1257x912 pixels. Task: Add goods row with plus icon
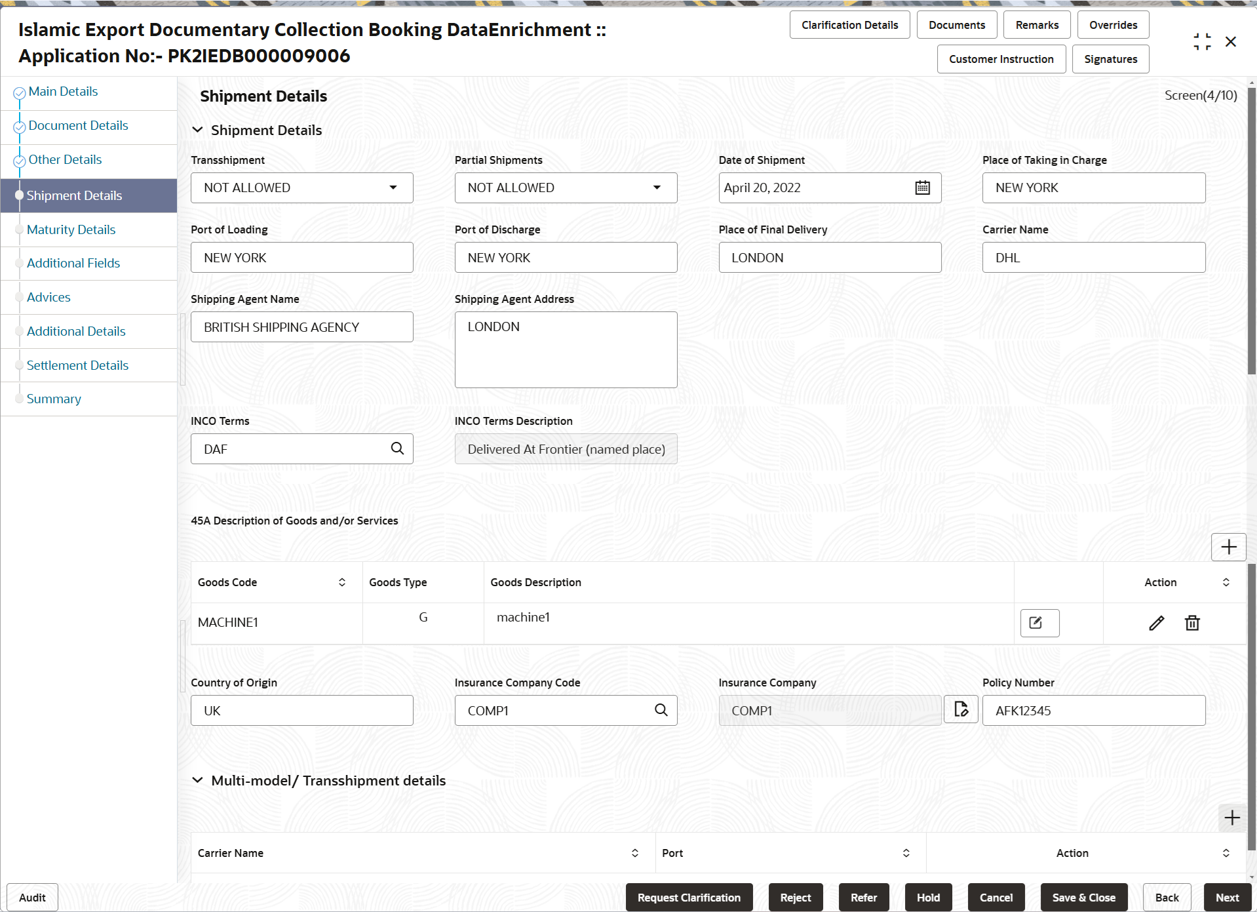pos(1229,547)
